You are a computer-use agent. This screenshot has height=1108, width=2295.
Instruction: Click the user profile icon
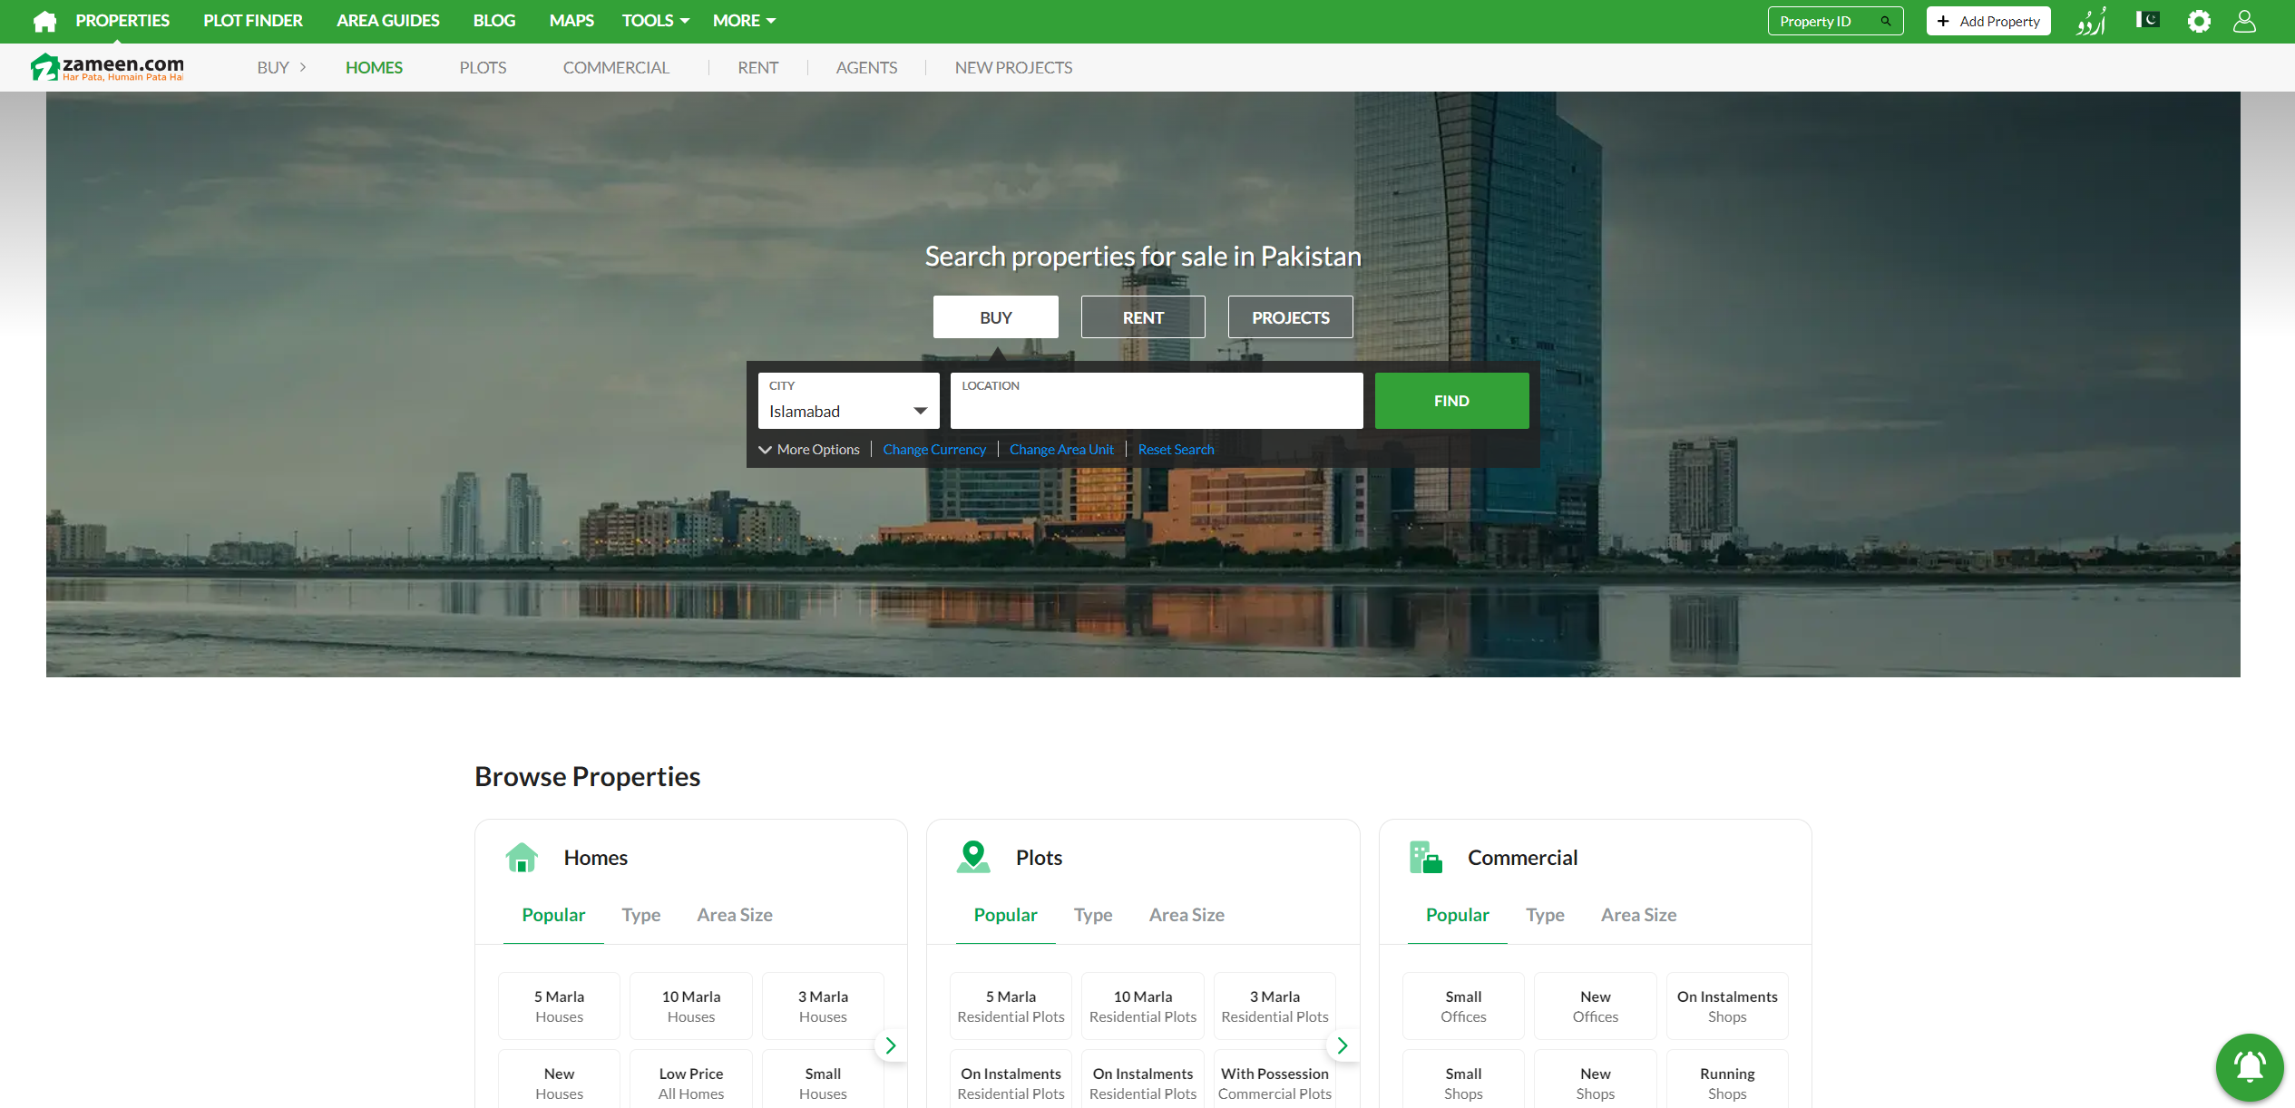click(2244, 21)
